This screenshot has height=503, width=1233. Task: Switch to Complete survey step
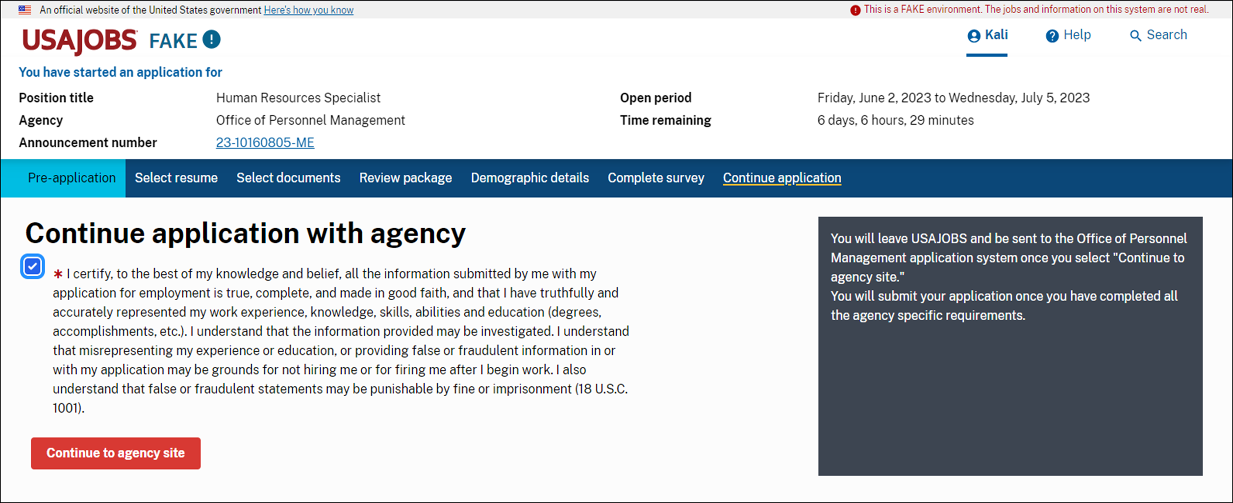656,178
